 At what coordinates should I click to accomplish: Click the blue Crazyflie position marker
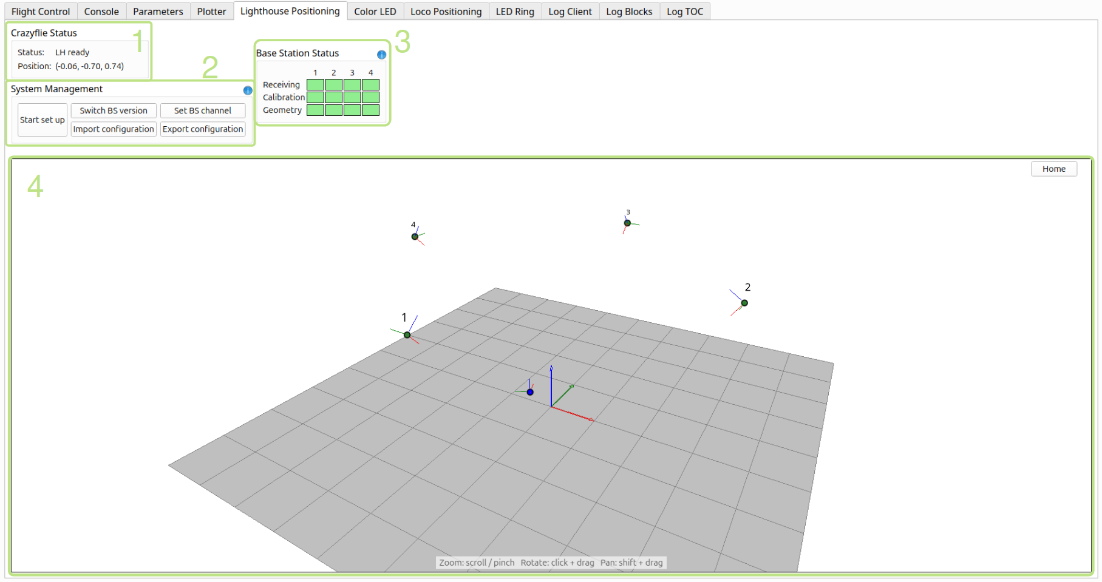pyautogui.click(x=530, y=392)
